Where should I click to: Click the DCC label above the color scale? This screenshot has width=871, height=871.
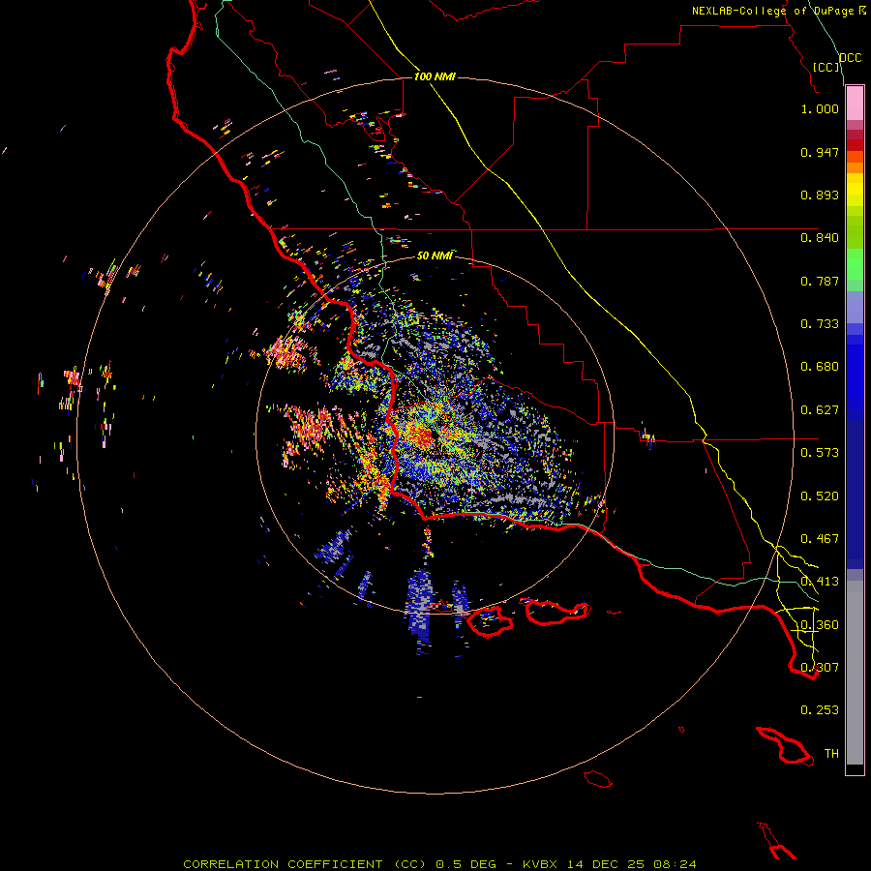851,58
